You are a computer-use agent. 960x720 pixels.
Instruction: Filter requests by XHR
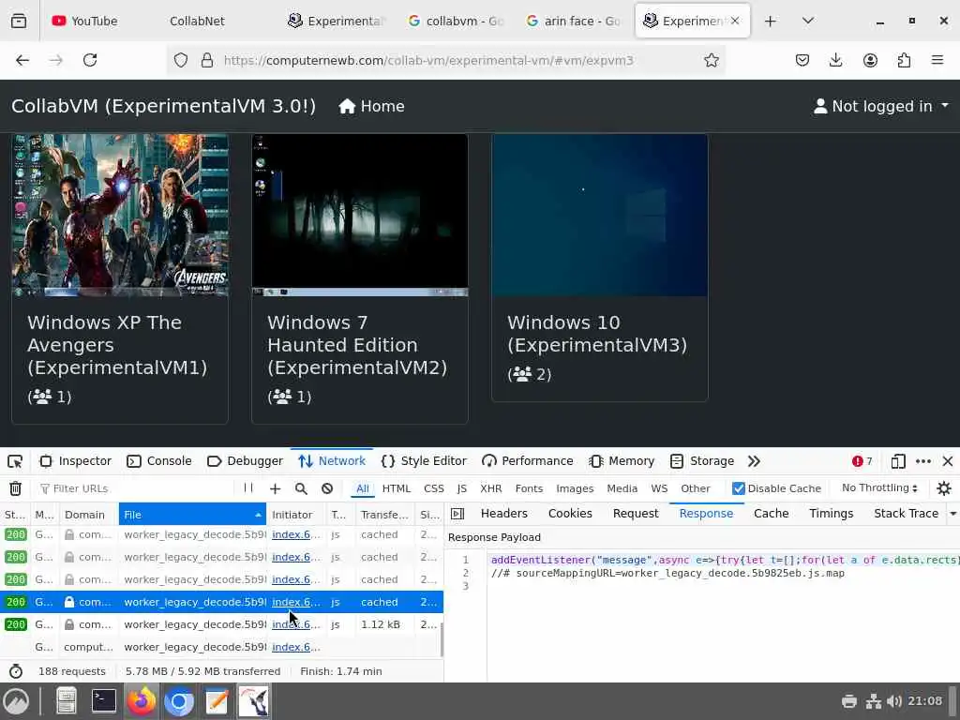click(491, 488)
